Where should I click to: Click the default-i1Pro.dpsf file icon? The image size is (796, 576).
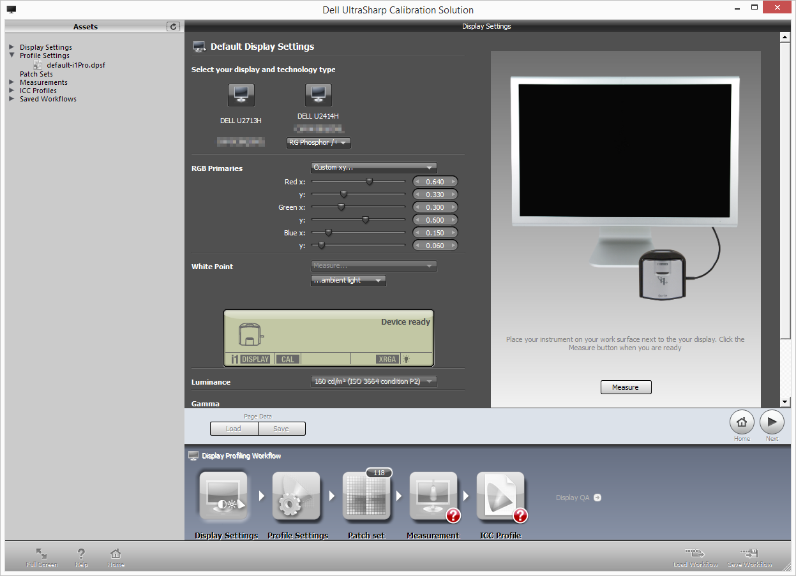click(38, 65)
